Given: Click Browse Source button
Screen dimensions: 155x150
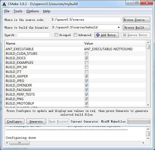Looking at the screenshot, I should click(137, 20).
